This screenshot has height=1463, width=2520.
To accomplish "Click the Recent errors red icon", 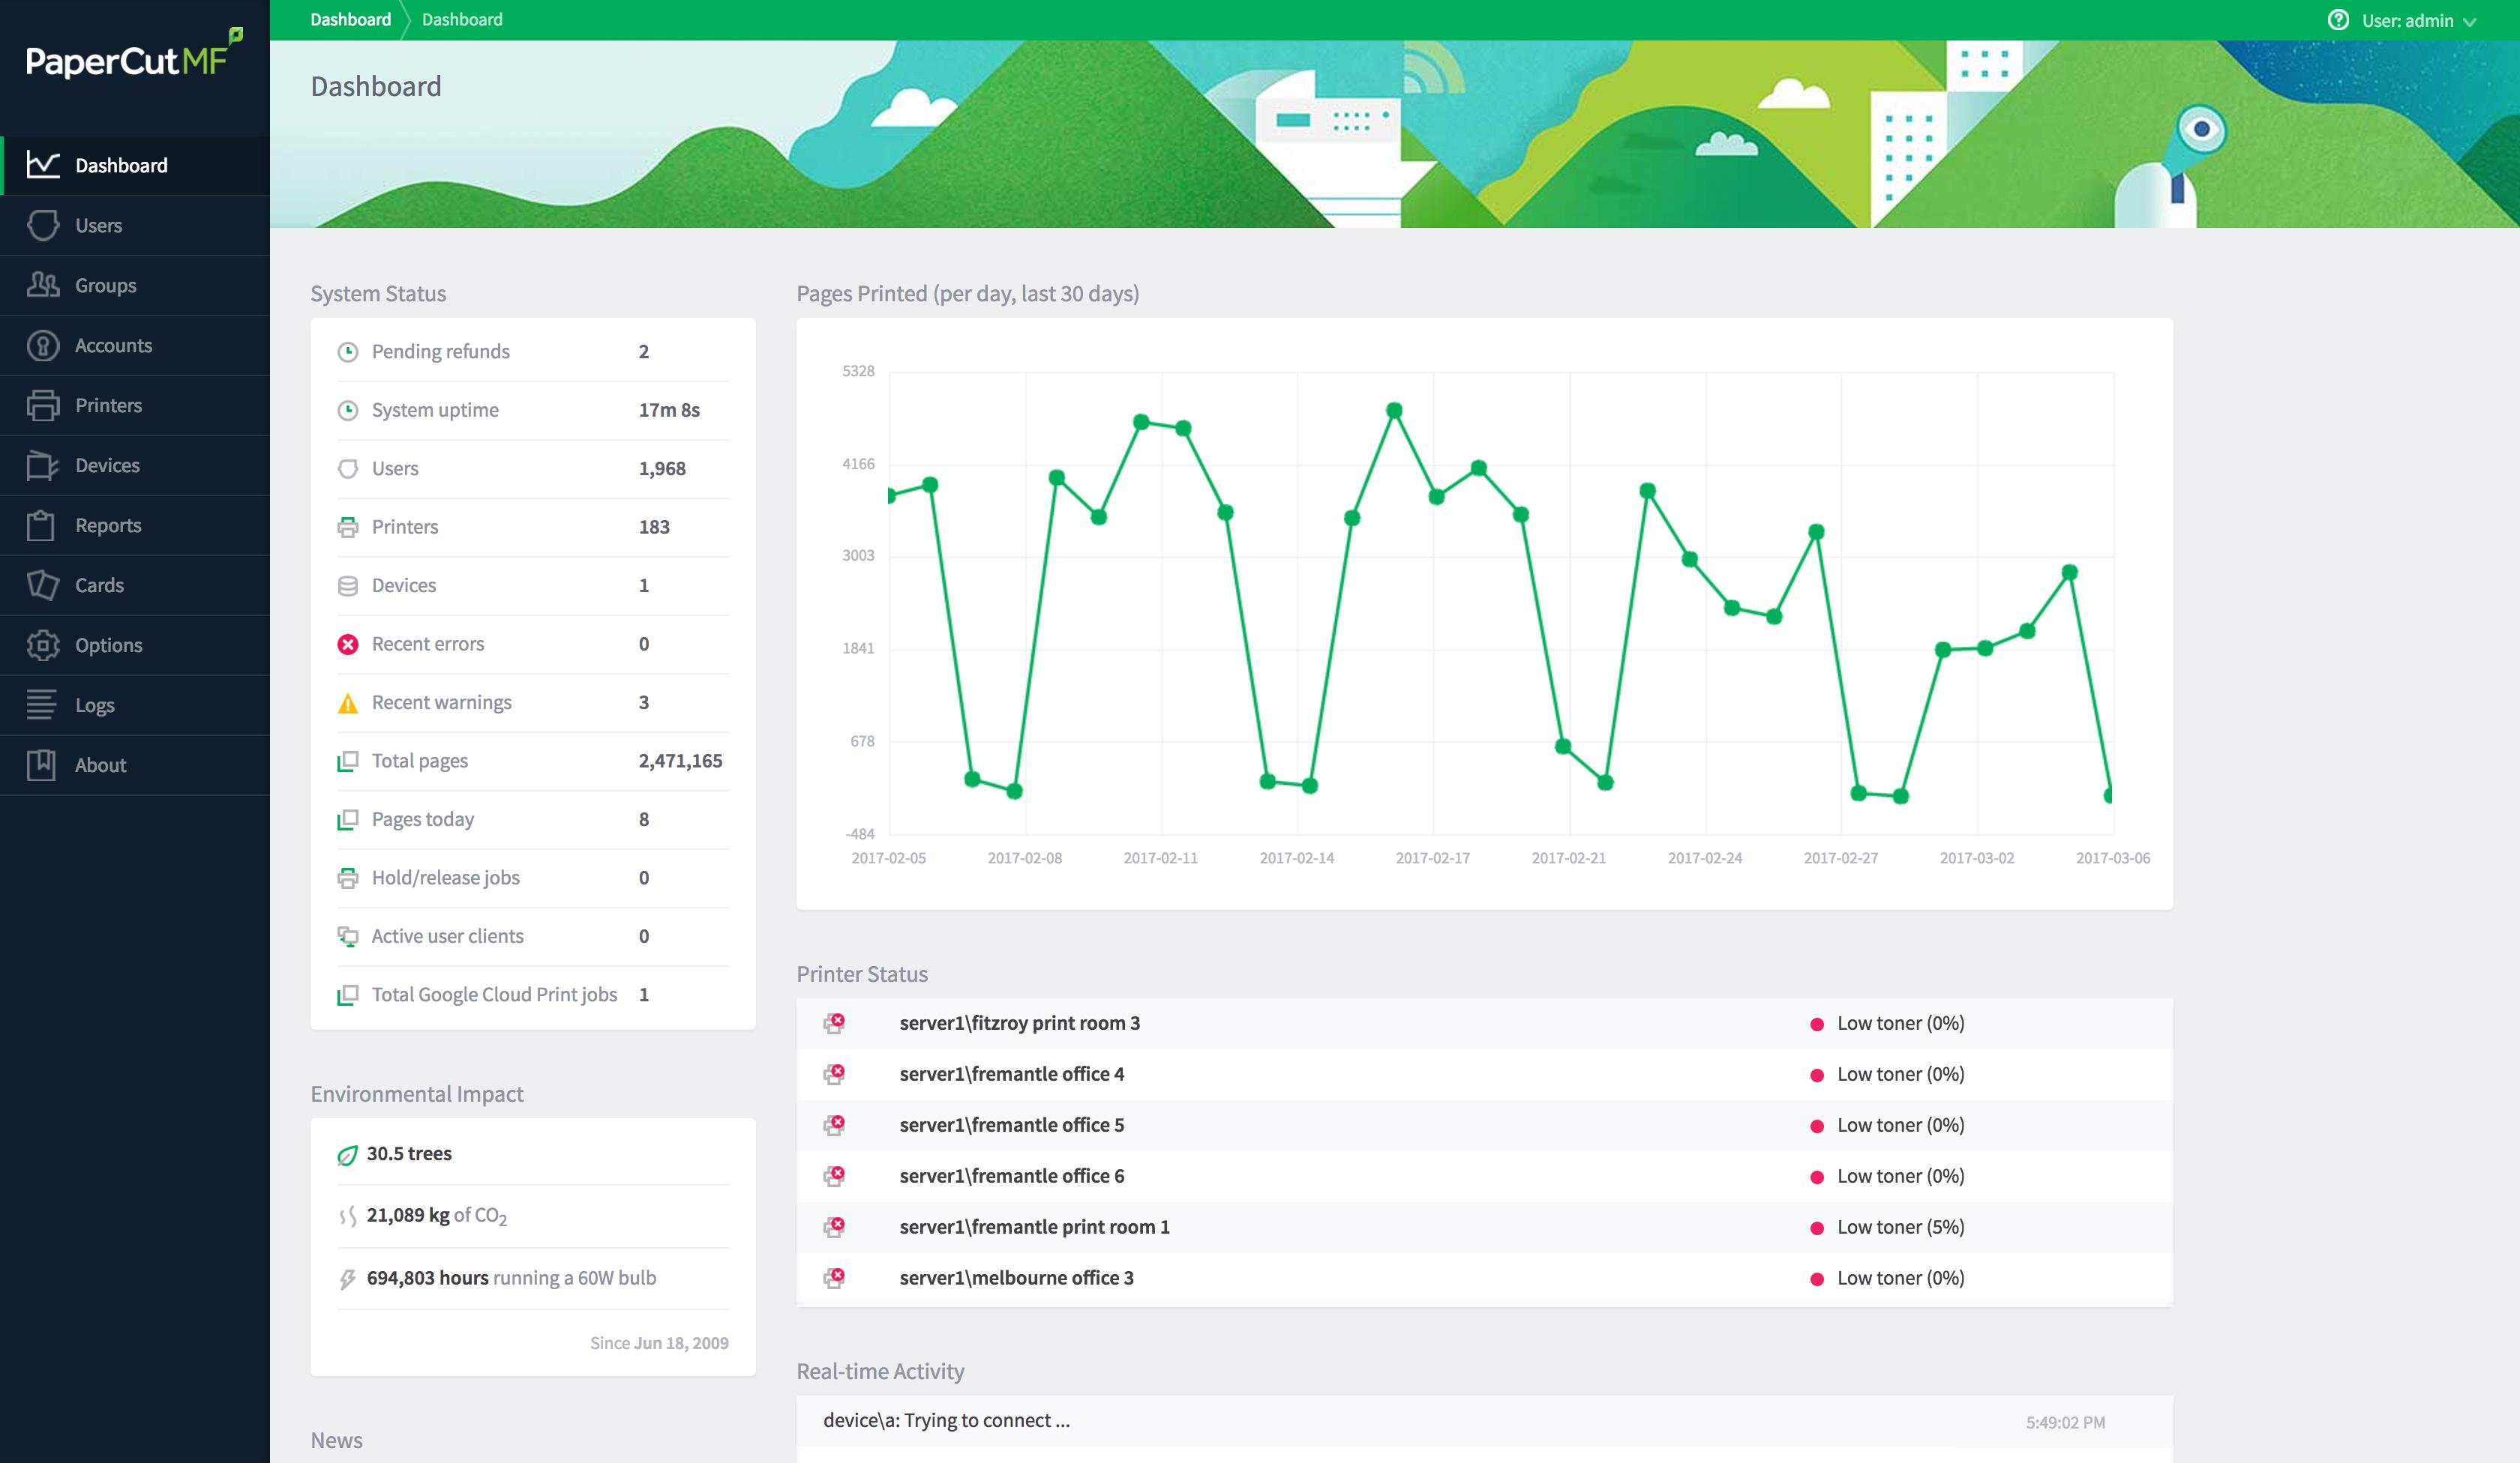I will pos(348,645).
